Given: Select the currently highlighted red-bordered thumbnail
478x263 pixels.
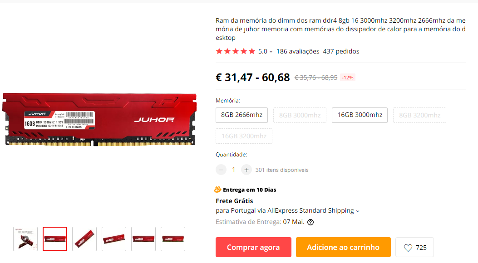Looking at the screenshot, I should [55, 239].
